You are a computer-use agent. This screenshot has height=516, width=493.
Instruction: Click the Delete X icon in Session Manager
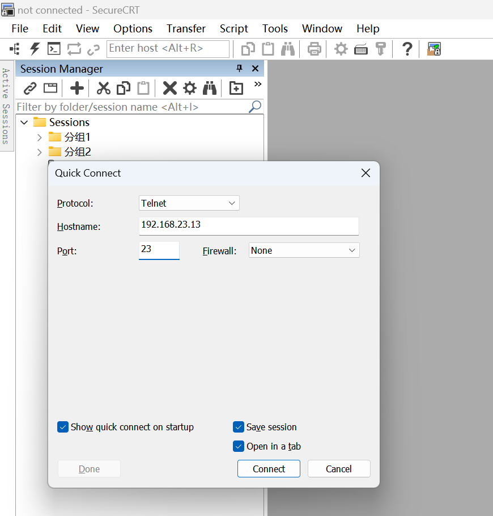(x=170, y=88)
